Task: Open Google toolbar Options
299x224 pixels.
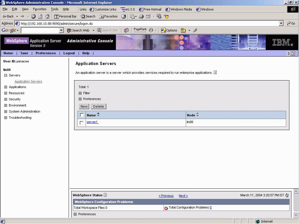Action: 169,30
